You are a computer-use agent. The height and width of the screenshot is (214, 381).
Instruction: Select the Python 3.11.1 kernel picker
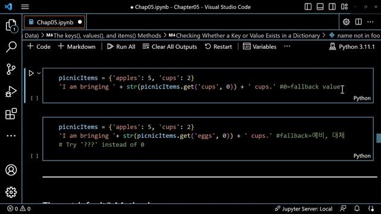[352, 46]
